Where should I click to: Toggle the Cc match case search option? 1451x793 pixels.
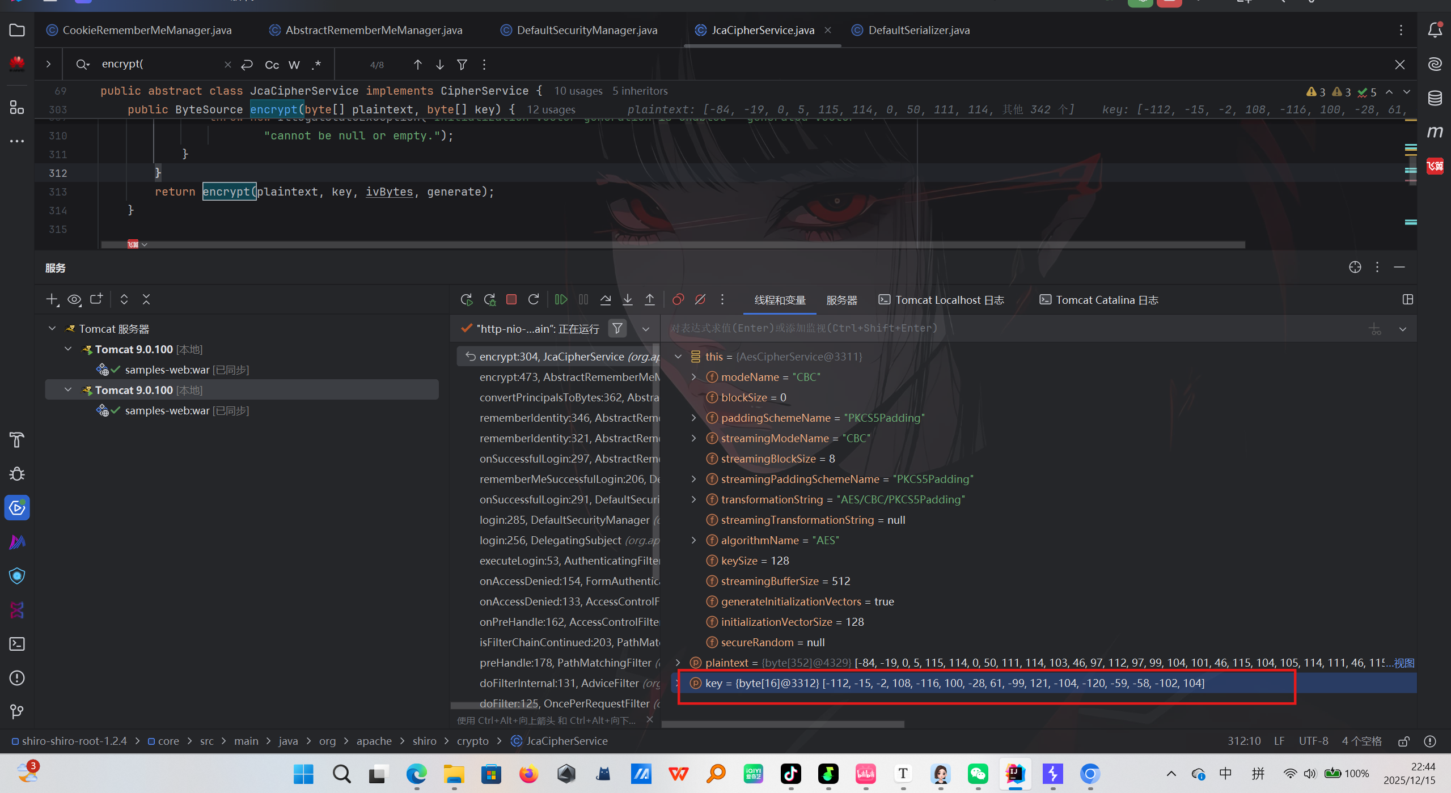(272, 65)
